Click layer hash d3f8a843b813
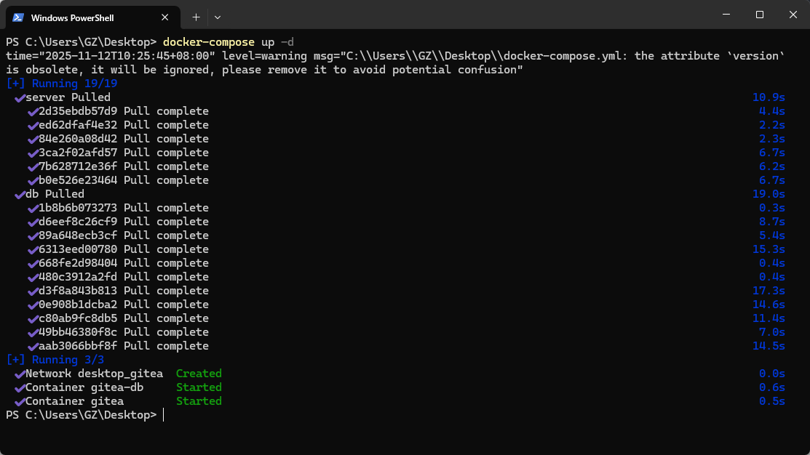Viewport: 810px width, 455px height. point(78,291)
